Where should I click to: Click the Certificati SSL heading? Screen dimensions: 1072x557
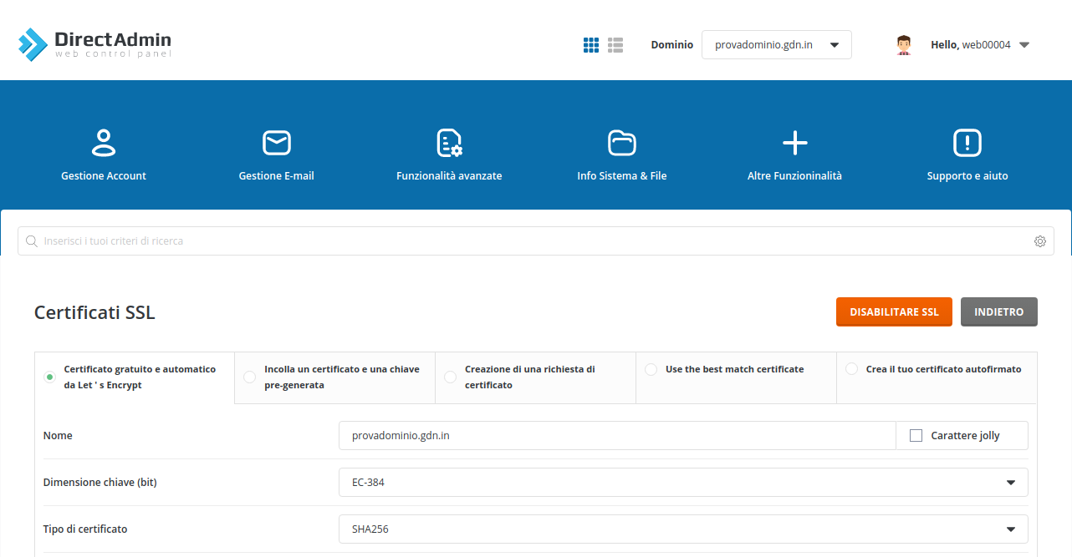(x=94, y=313)
